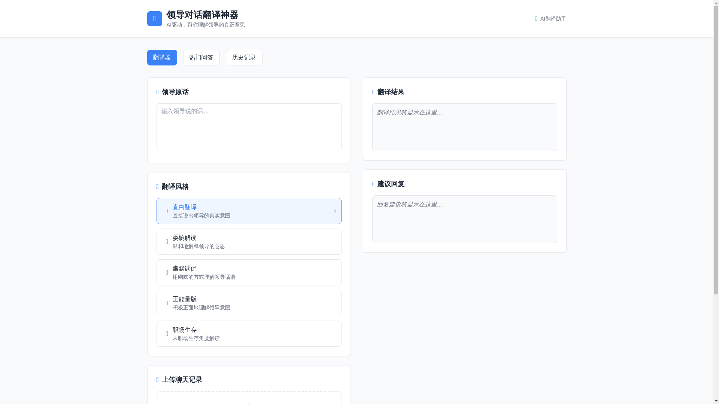The width and height of the screenshot is (719, 404).
Task: Focus the 输入领导说的话 text box
Action: [249, 127]
